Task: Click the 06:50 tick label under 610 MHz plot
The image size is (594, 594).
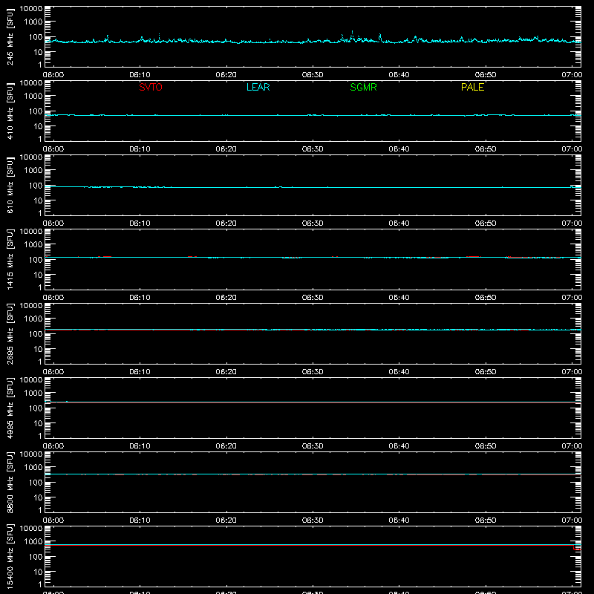Action: [x=486, y=223]
